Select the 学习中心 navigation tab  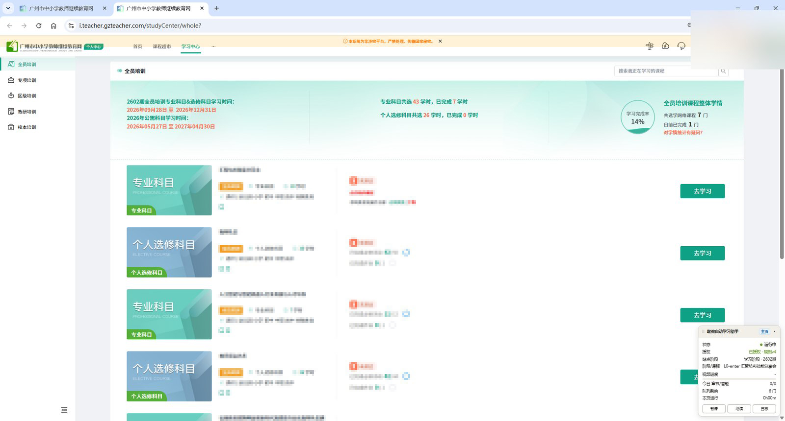[190, 47]
